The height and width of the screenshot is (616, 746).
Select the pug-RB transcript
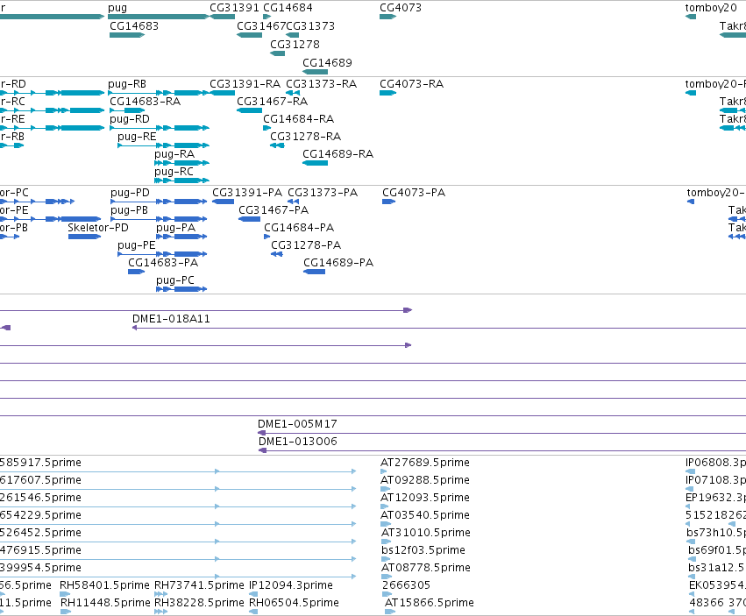click(159, 93)
